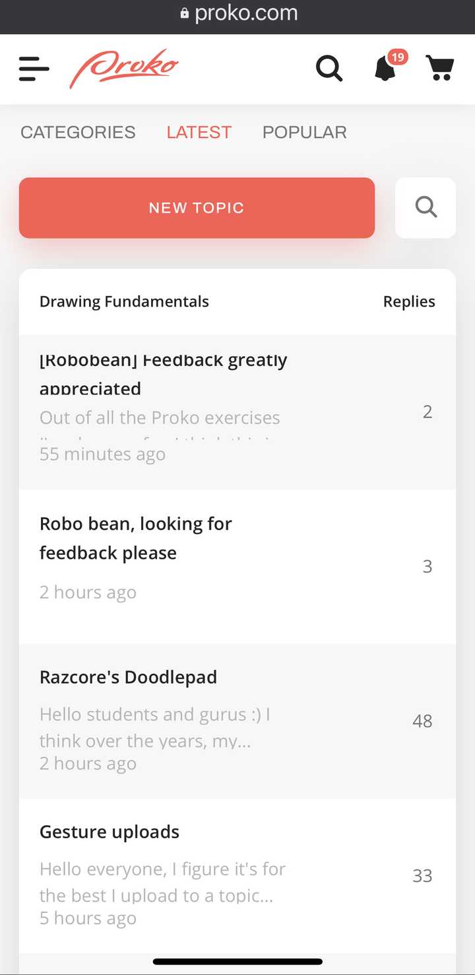Click the 33 replies count for Gesture uploads
475x975 pixels.
[422, 875]
